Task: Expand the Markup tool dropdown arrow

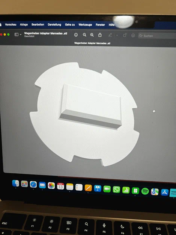Action: [x=117, y=35]
